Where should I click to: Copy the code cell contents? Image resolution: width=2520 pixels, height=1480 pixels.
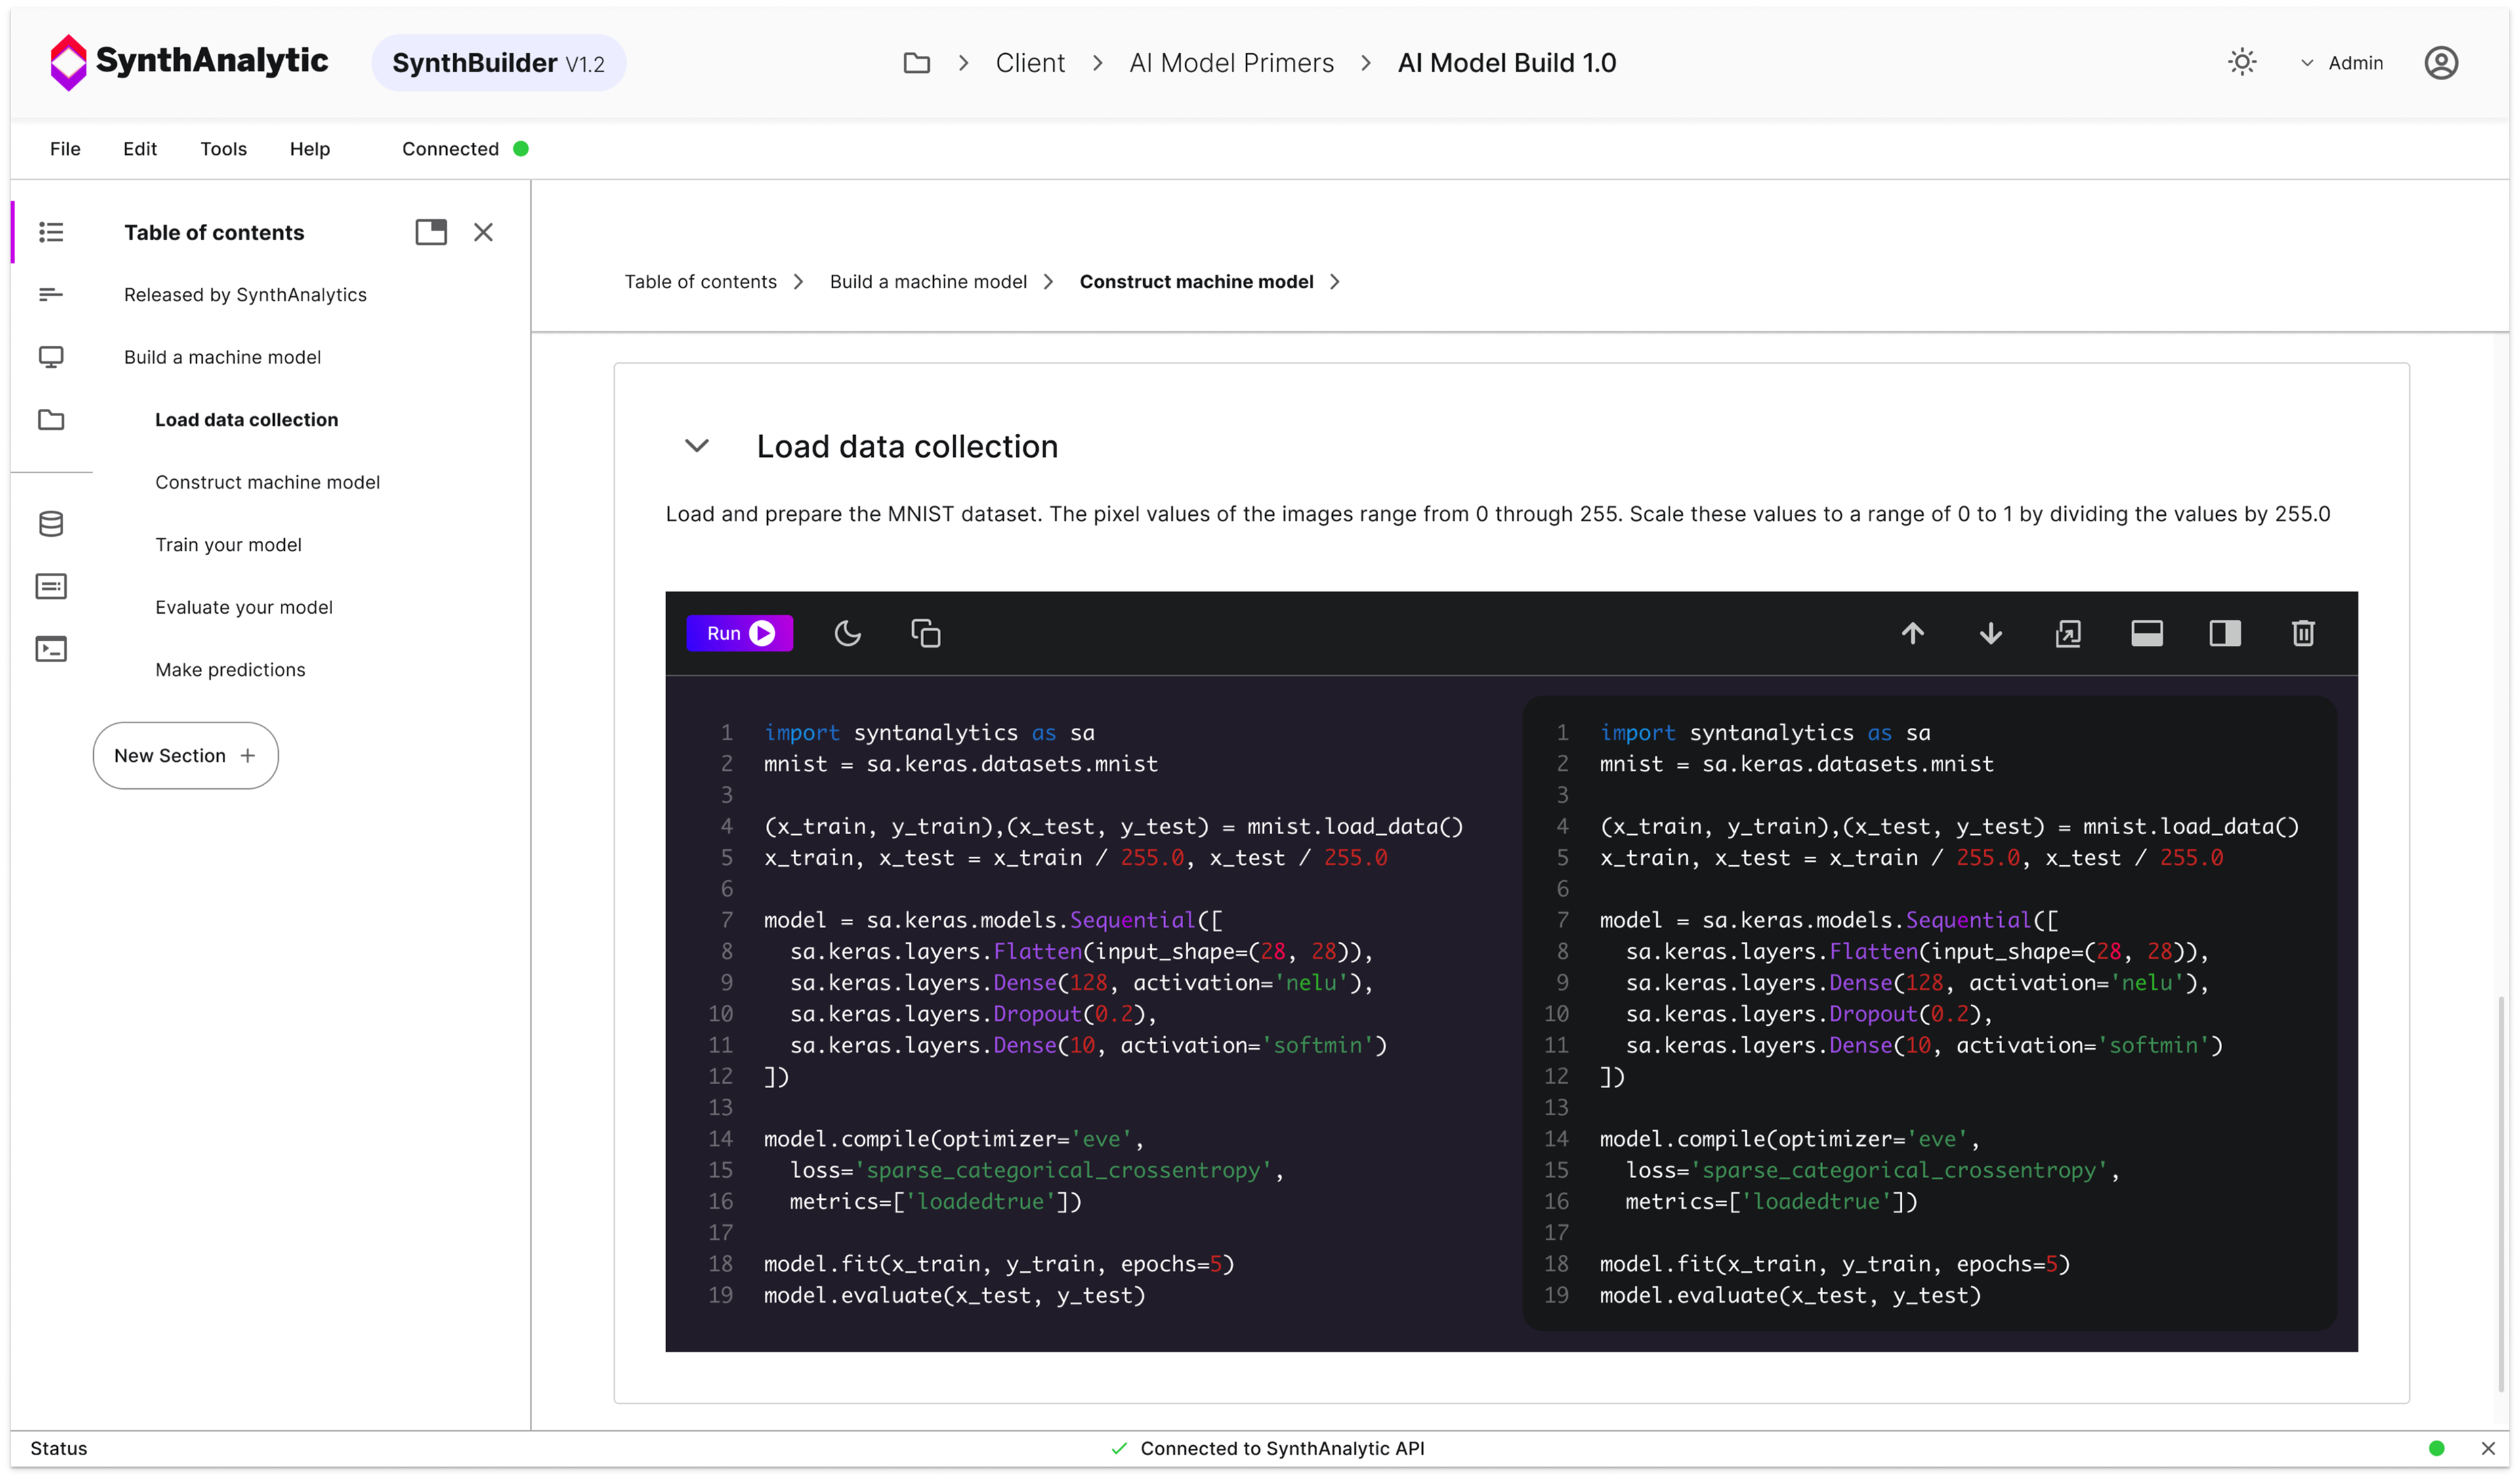click(x=925, y=633)
